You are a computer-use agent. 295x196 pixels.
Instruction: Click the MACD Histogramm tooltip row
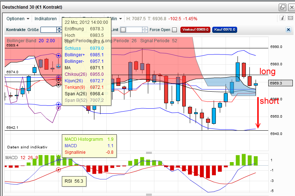[89, 139]
